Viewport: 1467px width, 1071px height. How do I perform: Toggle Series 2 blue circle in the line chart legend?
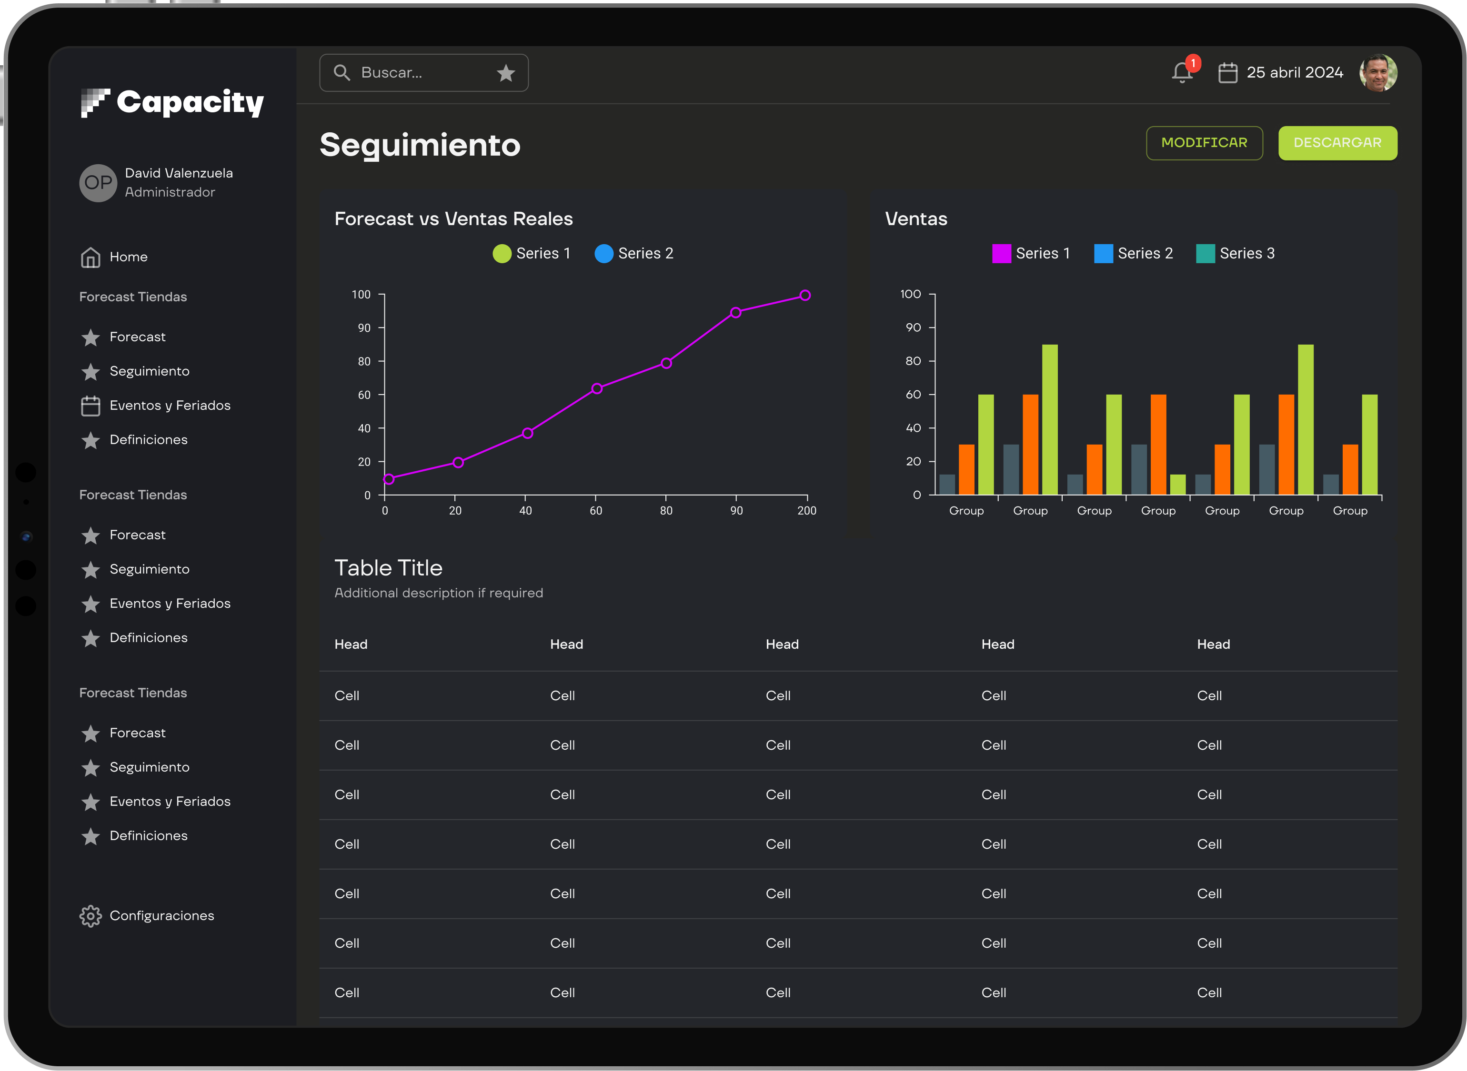(x=604, y=254)
